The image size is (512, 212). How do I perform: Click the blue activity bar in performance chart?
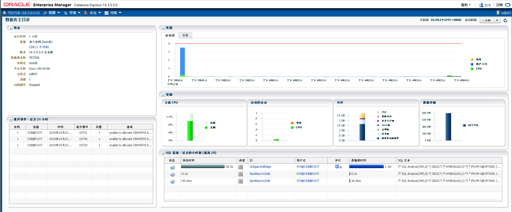pyautogui.click(x=183, y=61)
